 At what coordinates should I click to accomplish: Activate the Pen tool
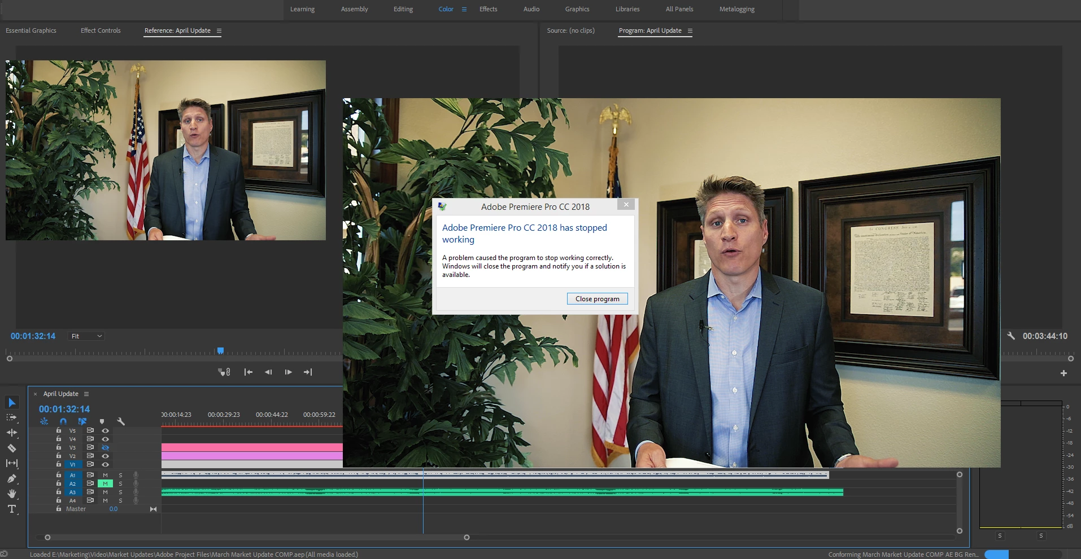[12, 478]
